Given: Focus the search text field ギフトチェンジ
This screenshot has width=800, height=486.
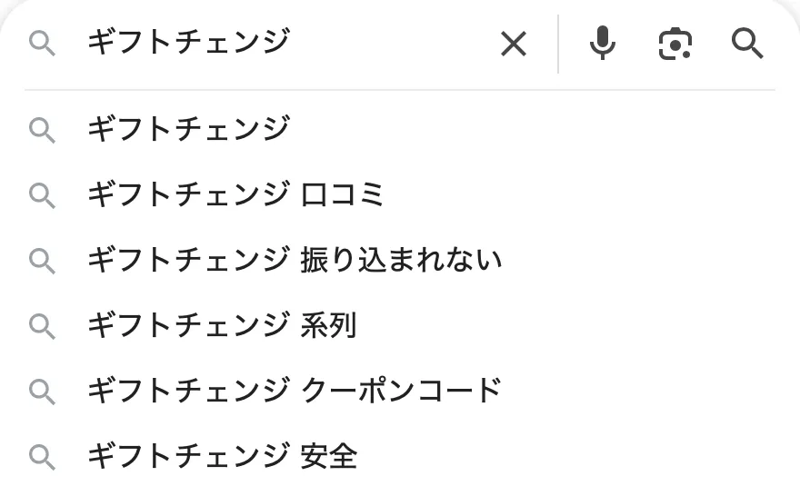Looking at the screenshot, I should [273, 43].
